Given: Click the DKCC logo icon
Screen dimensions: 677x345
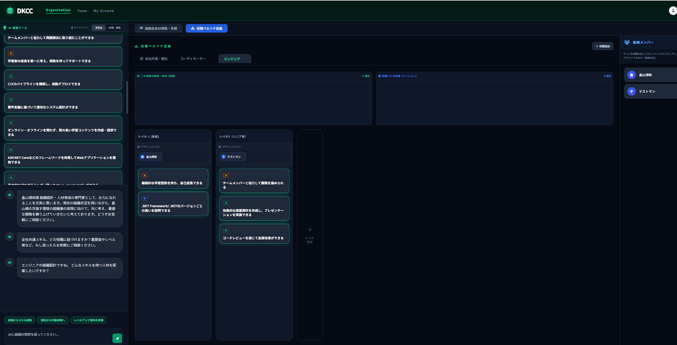Looking at the screenshot, I should point(10,11).
